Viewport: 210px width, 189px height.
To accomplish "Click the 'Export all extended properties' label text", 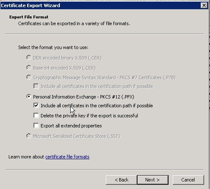I will [x=71, y=126].
